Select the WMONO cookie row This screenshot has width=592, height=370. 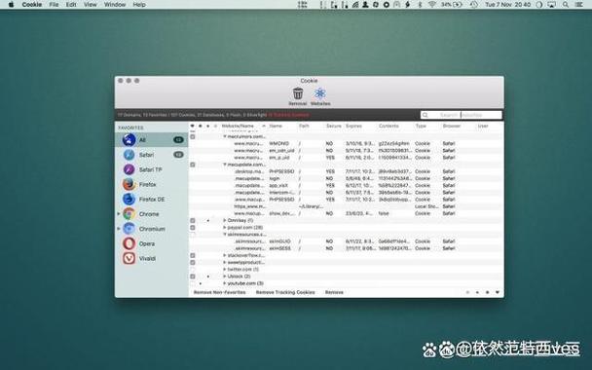click(x=346, y=143)
